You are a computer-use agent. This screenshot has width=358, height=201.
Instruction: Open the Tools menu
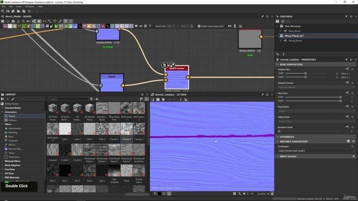[x=18, y=7]
